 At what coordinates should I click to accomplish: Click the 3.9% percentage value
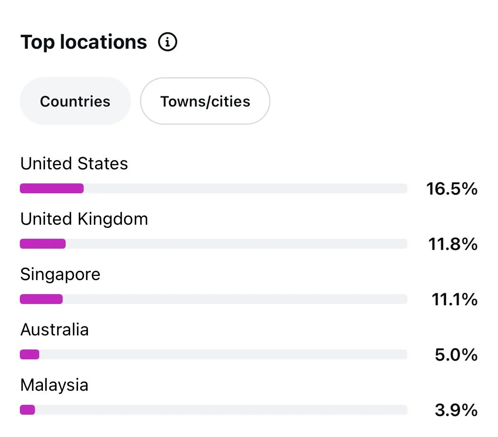456,410
